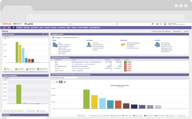Open the Internal Search link
The width and height of the screenshot is (192, 119).
(x=165, y=52)
